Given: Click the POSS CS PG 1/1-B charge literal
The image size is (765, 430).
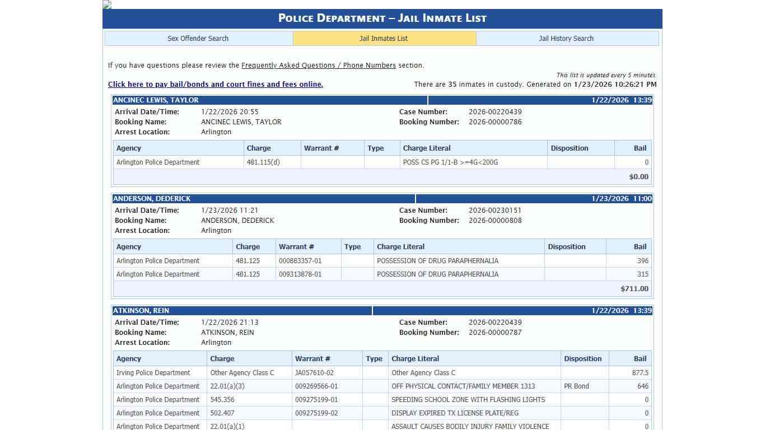Looking at the screenshot, I should tap(450, 162).
